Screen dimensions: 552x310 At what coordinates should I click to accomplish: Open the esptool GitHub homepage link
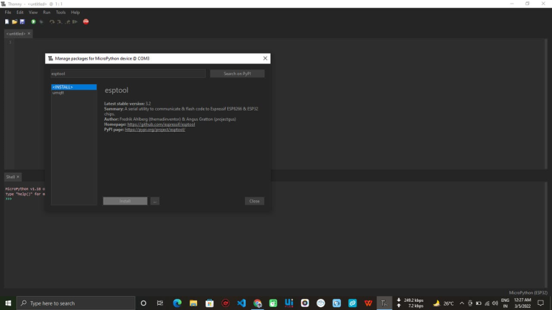(x=161, y=124)
